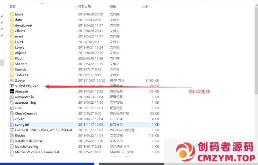The width and height of the screenshot is (258, 165).
Task: Select the file name Enable3GBMem_Vista_Win7_32bit.bat
Action: click(x=43, y=130)
